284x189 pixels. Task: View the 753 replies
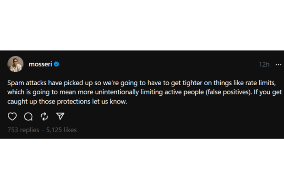[23, 130]
